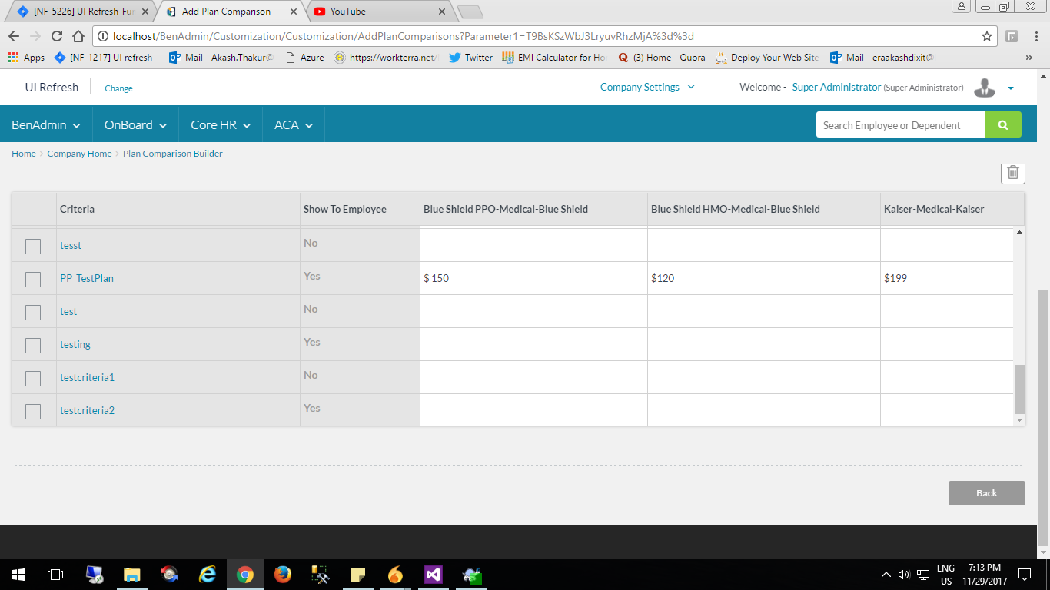Open the ACA navigation menu
This screenshot has width=1050, height=590.
(x=294, y=124)
